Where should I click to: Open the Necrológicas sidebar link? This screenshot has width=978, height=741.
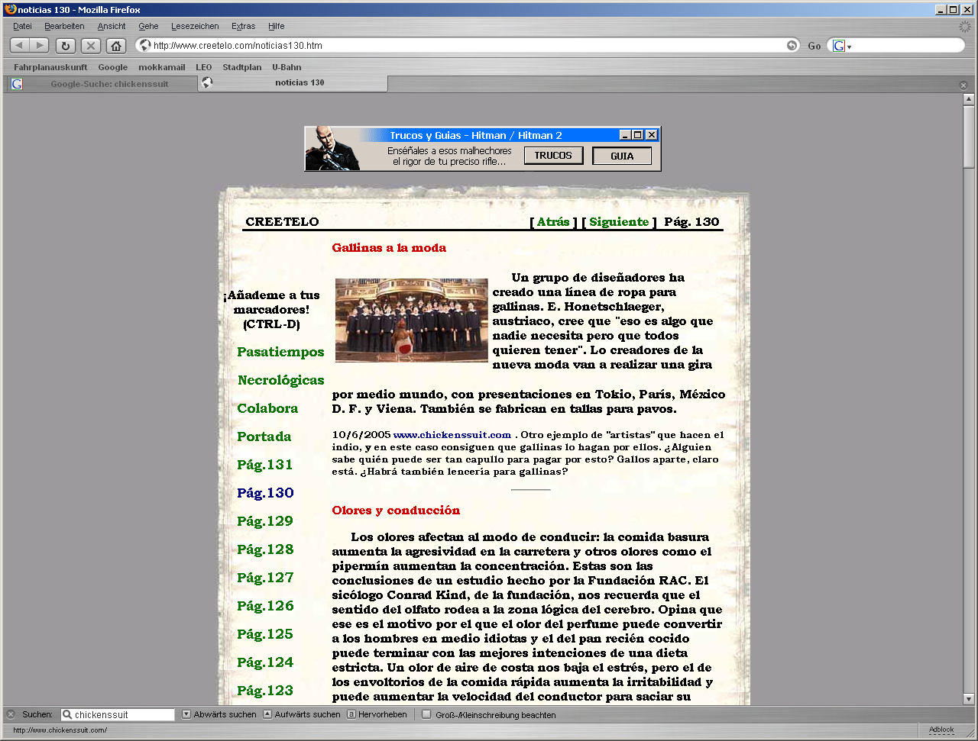tap(280, 380)
